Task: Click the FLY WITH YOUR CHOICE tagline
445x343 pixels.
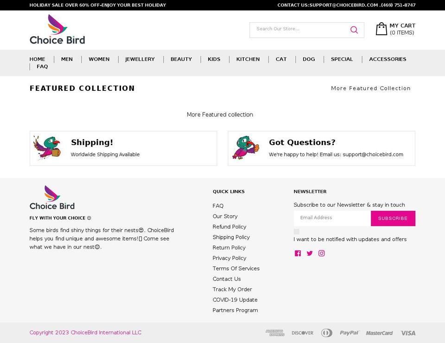Action: 60,218
